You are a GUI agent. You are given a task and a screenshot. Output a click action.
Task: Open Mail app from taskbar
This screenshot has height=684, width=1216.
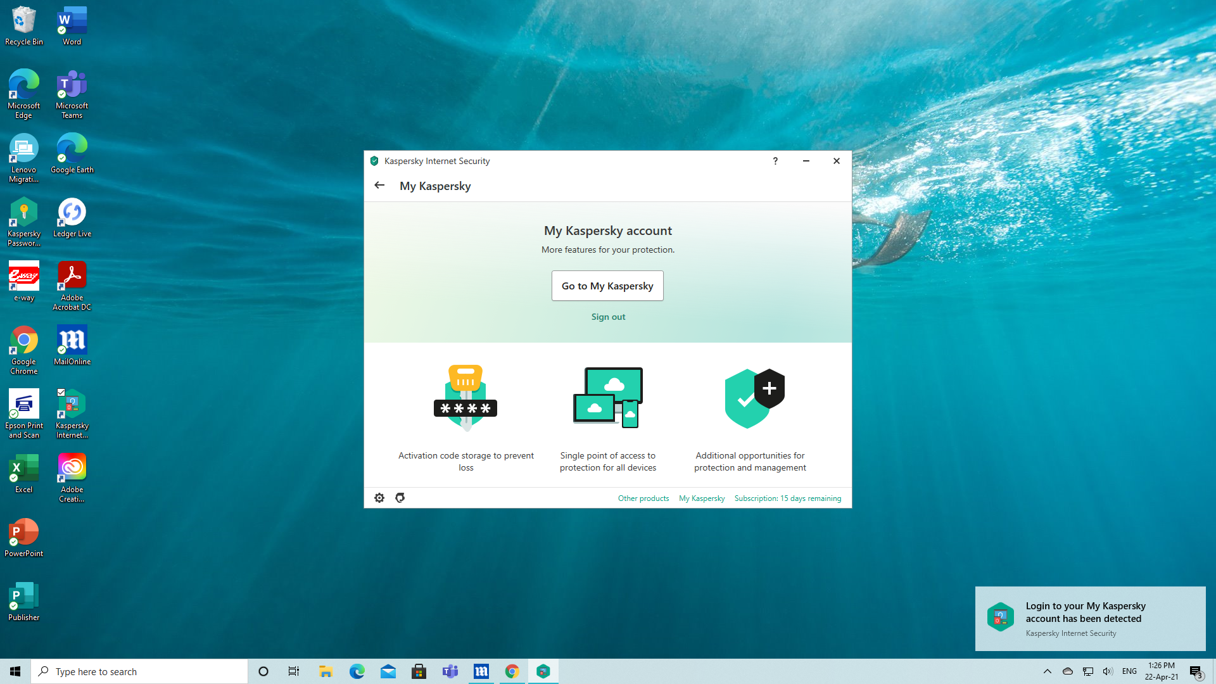(388, 671)
